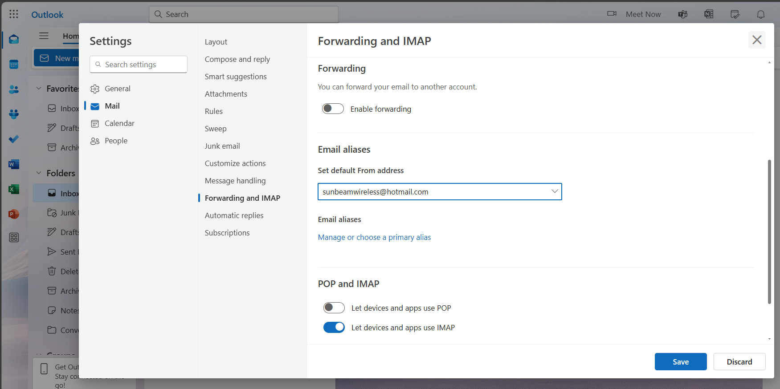Screen dimensions: 780x389
Task: Select Forwarding and IMAP settings
Action: tap(242, 198)
